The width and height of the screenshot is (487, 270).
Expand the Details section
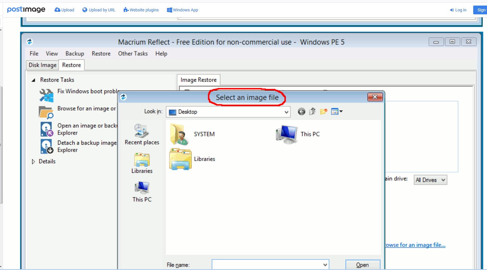click(x=33, y=161)
